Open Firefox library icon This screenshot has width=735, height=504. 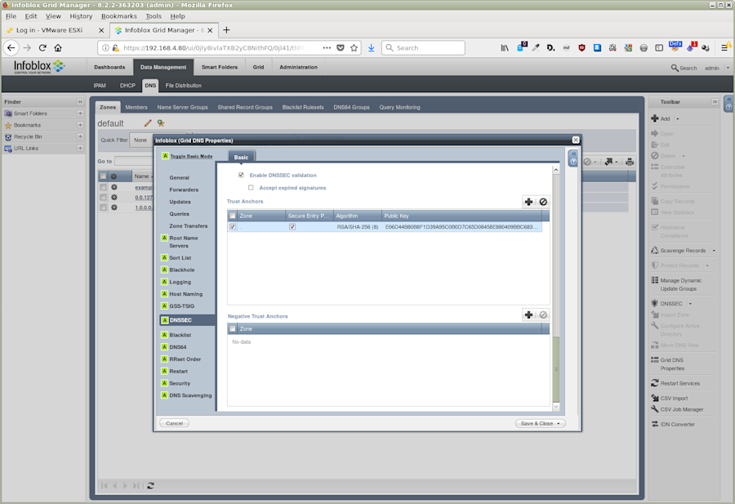click(x=505, y=48)
